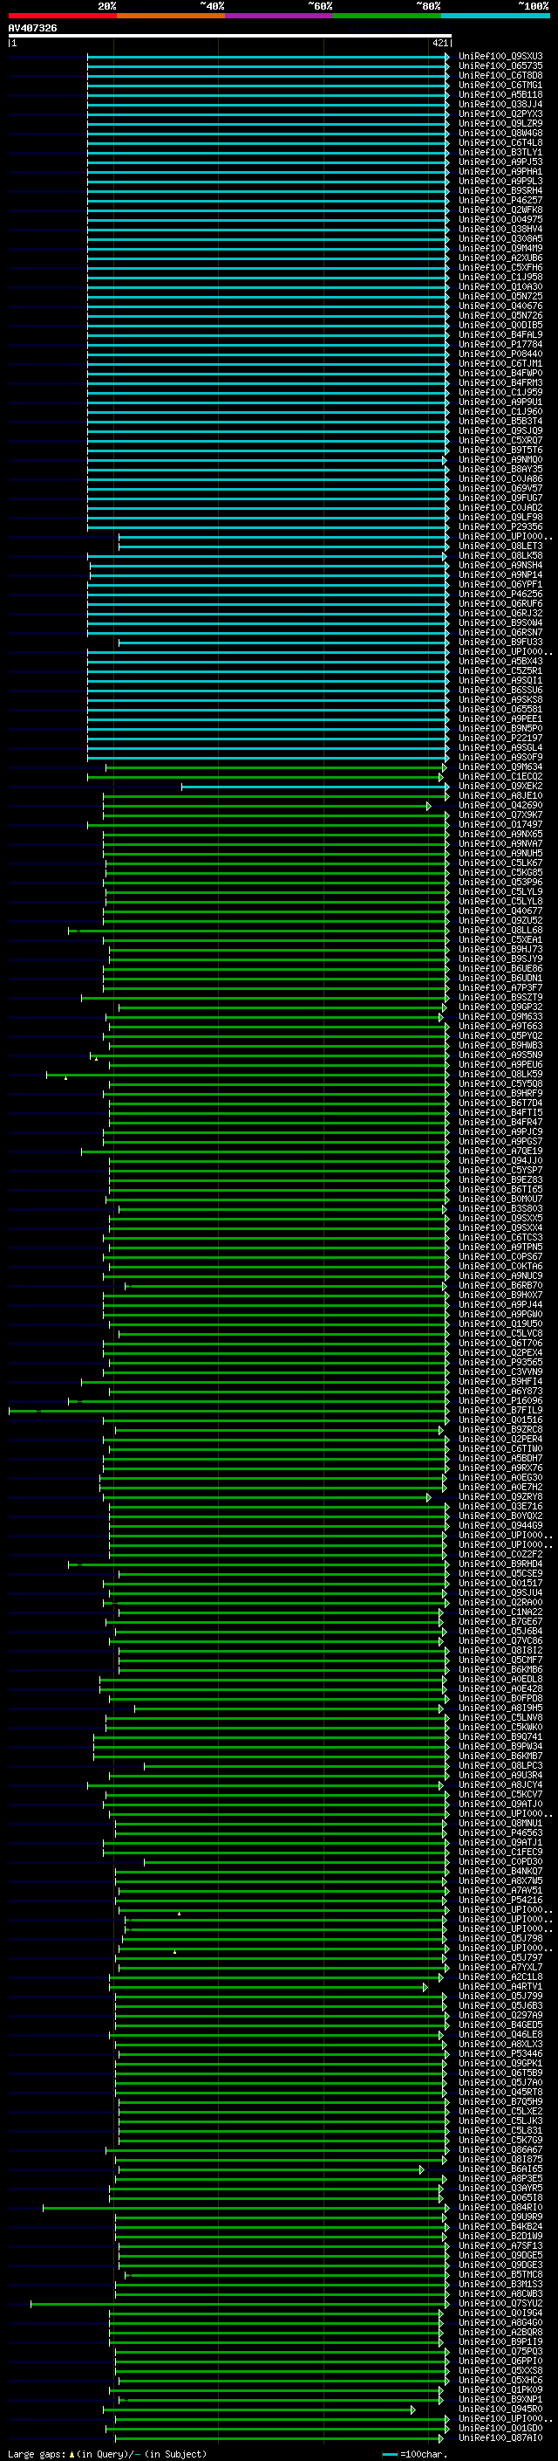Select the UniRef100_Q9M634 label
Image resolution: width=558 pixels, height=2461 pixels.
coord(500,767)
